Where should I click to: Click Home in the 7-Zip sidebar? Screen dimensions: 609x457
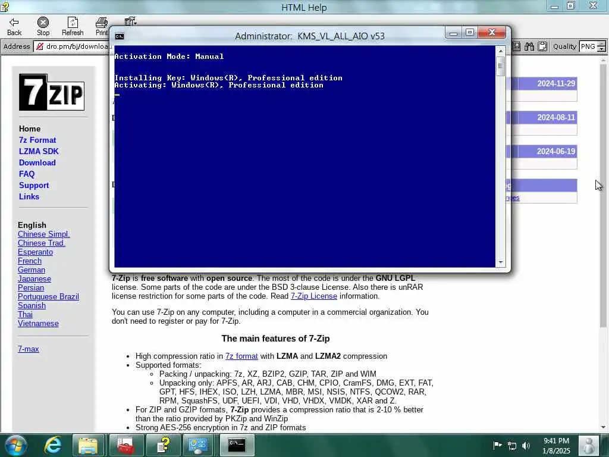coord(30,129)
